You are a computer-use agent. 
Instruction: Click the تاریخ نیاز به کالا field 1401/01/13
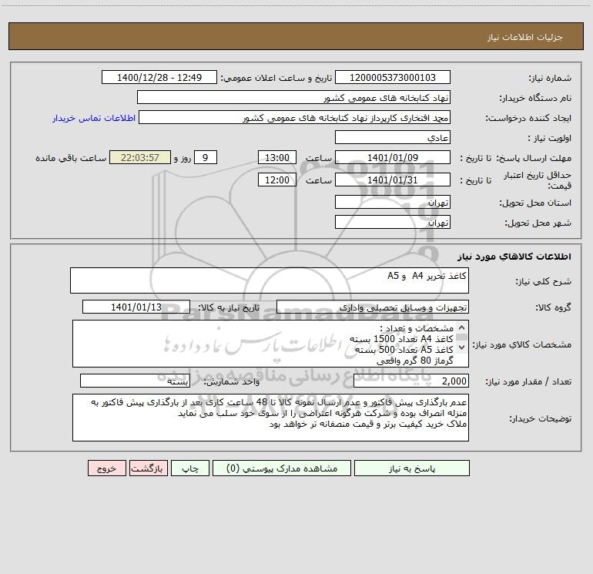[136, 307]
